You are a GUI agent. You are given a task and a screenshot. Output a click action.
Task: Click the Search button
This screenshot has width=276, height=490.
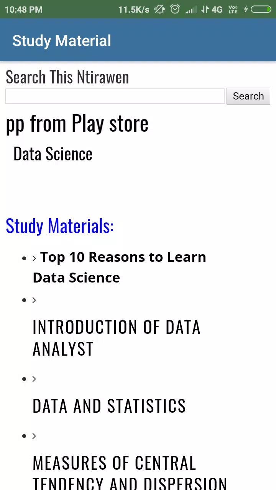(248, 96)
